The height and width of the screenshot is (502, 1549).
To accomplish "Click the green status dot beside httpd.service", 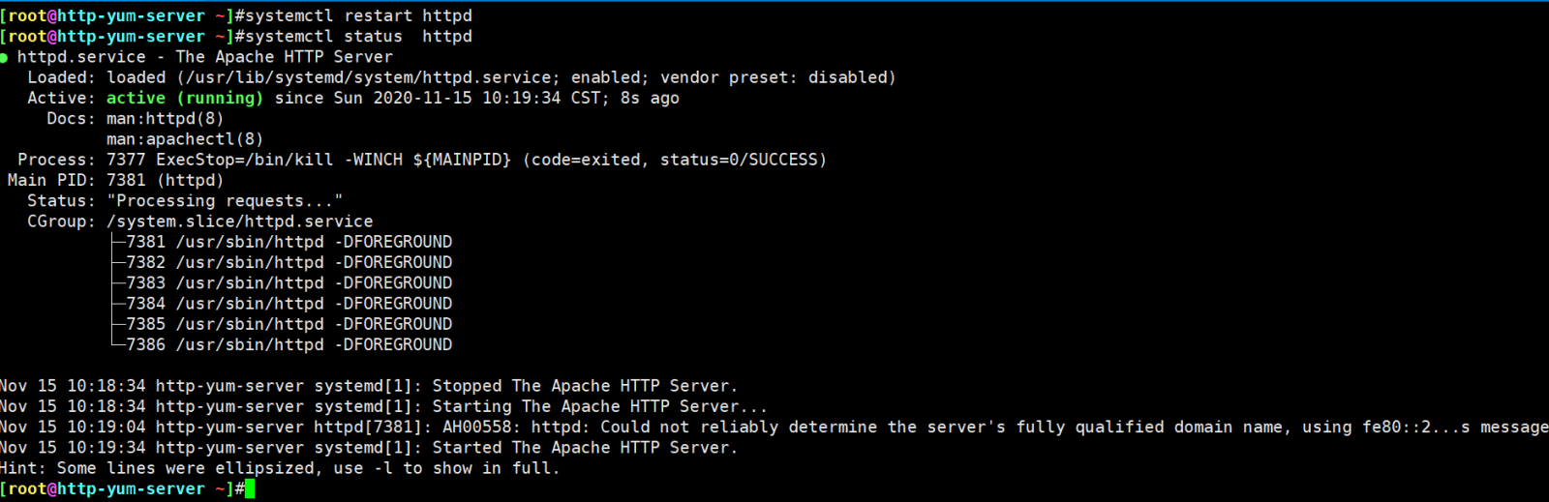I will click(4, 58).
